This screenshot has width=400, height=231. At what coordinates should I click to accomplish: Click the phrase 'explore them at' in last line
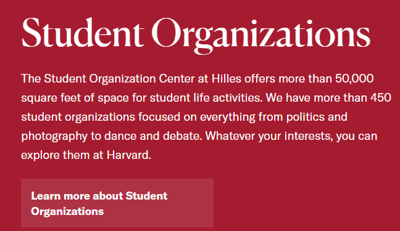[x=62, y=155]
